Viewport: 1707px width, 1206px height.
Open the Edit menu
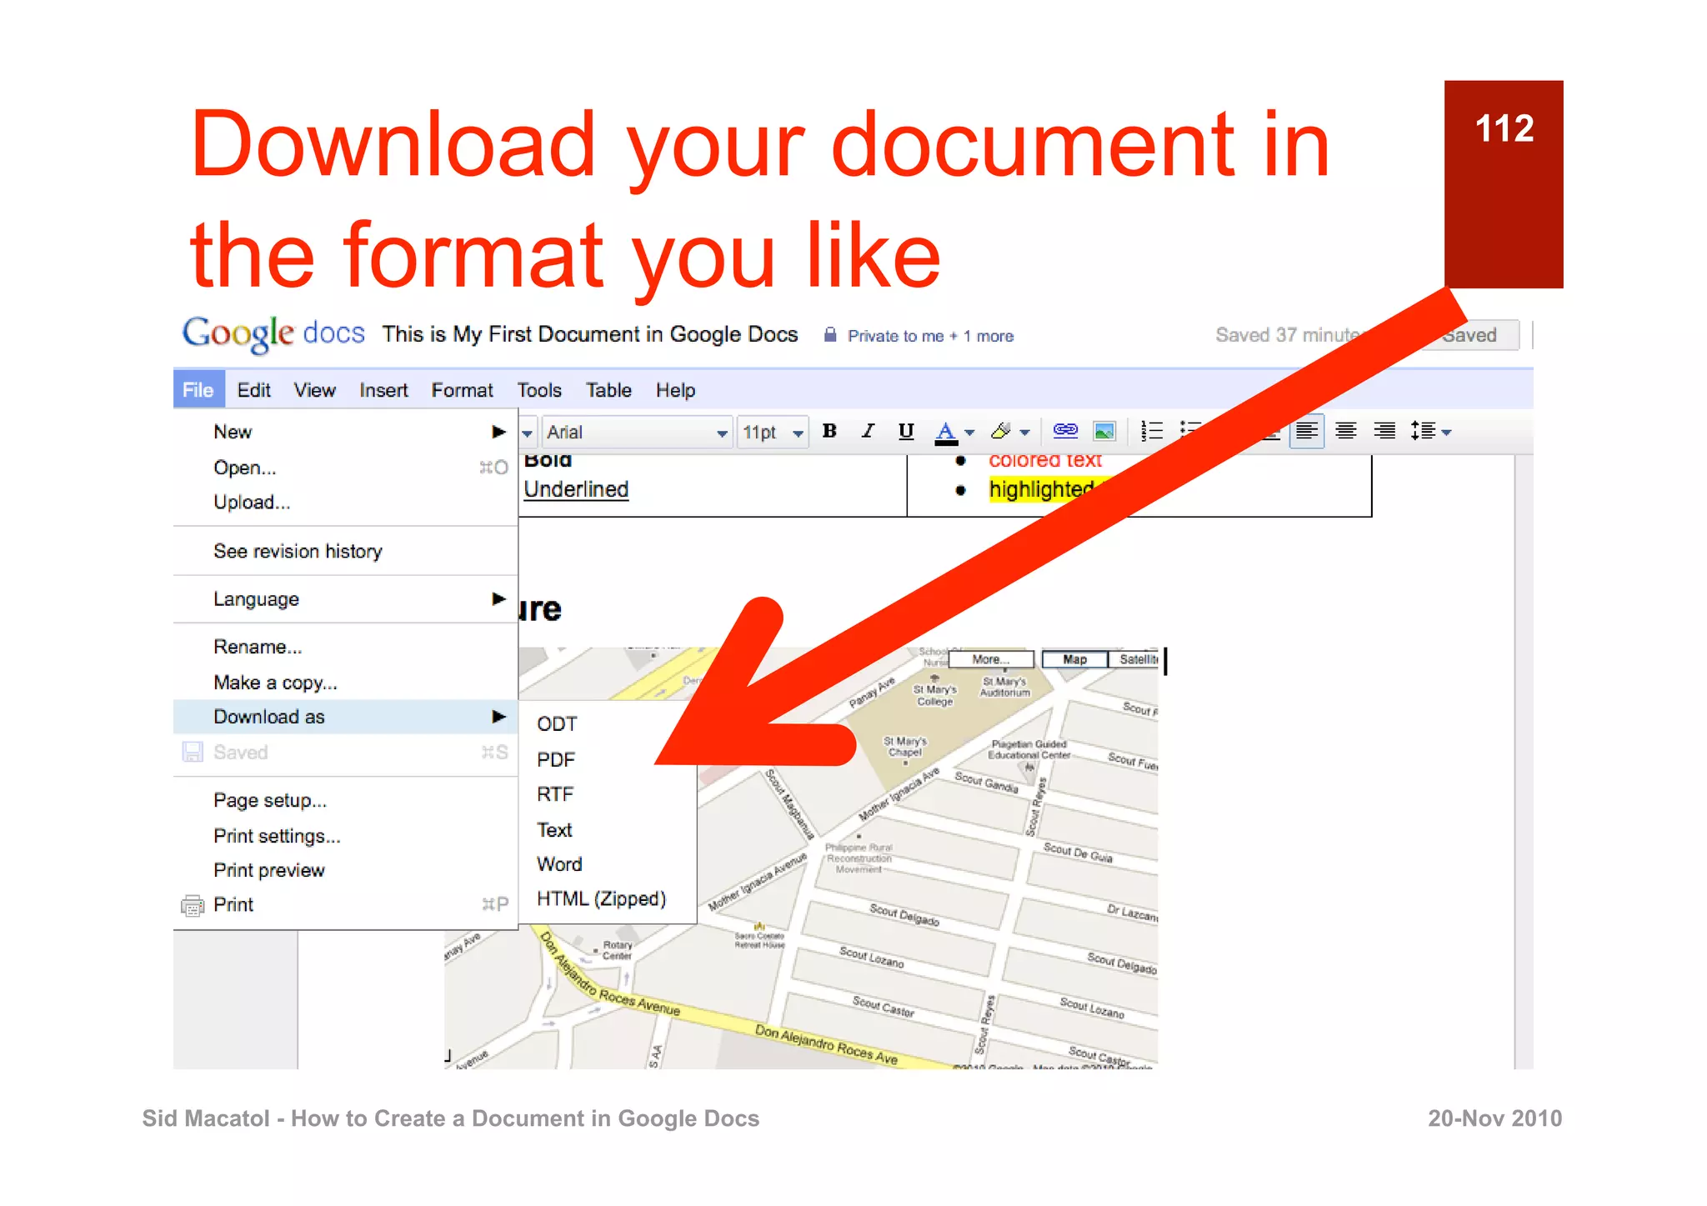click(253, 390)
